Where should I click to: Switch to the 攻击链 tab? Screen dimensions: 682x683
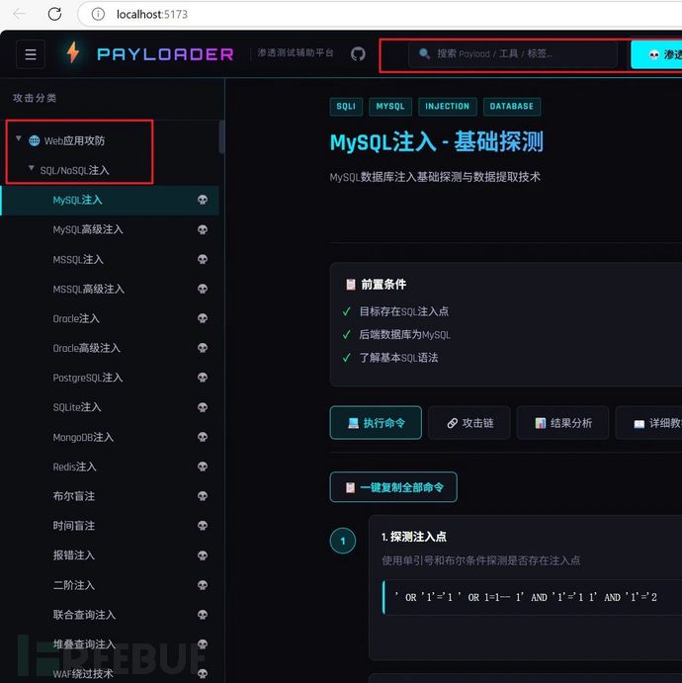click(x=469, y=422)
